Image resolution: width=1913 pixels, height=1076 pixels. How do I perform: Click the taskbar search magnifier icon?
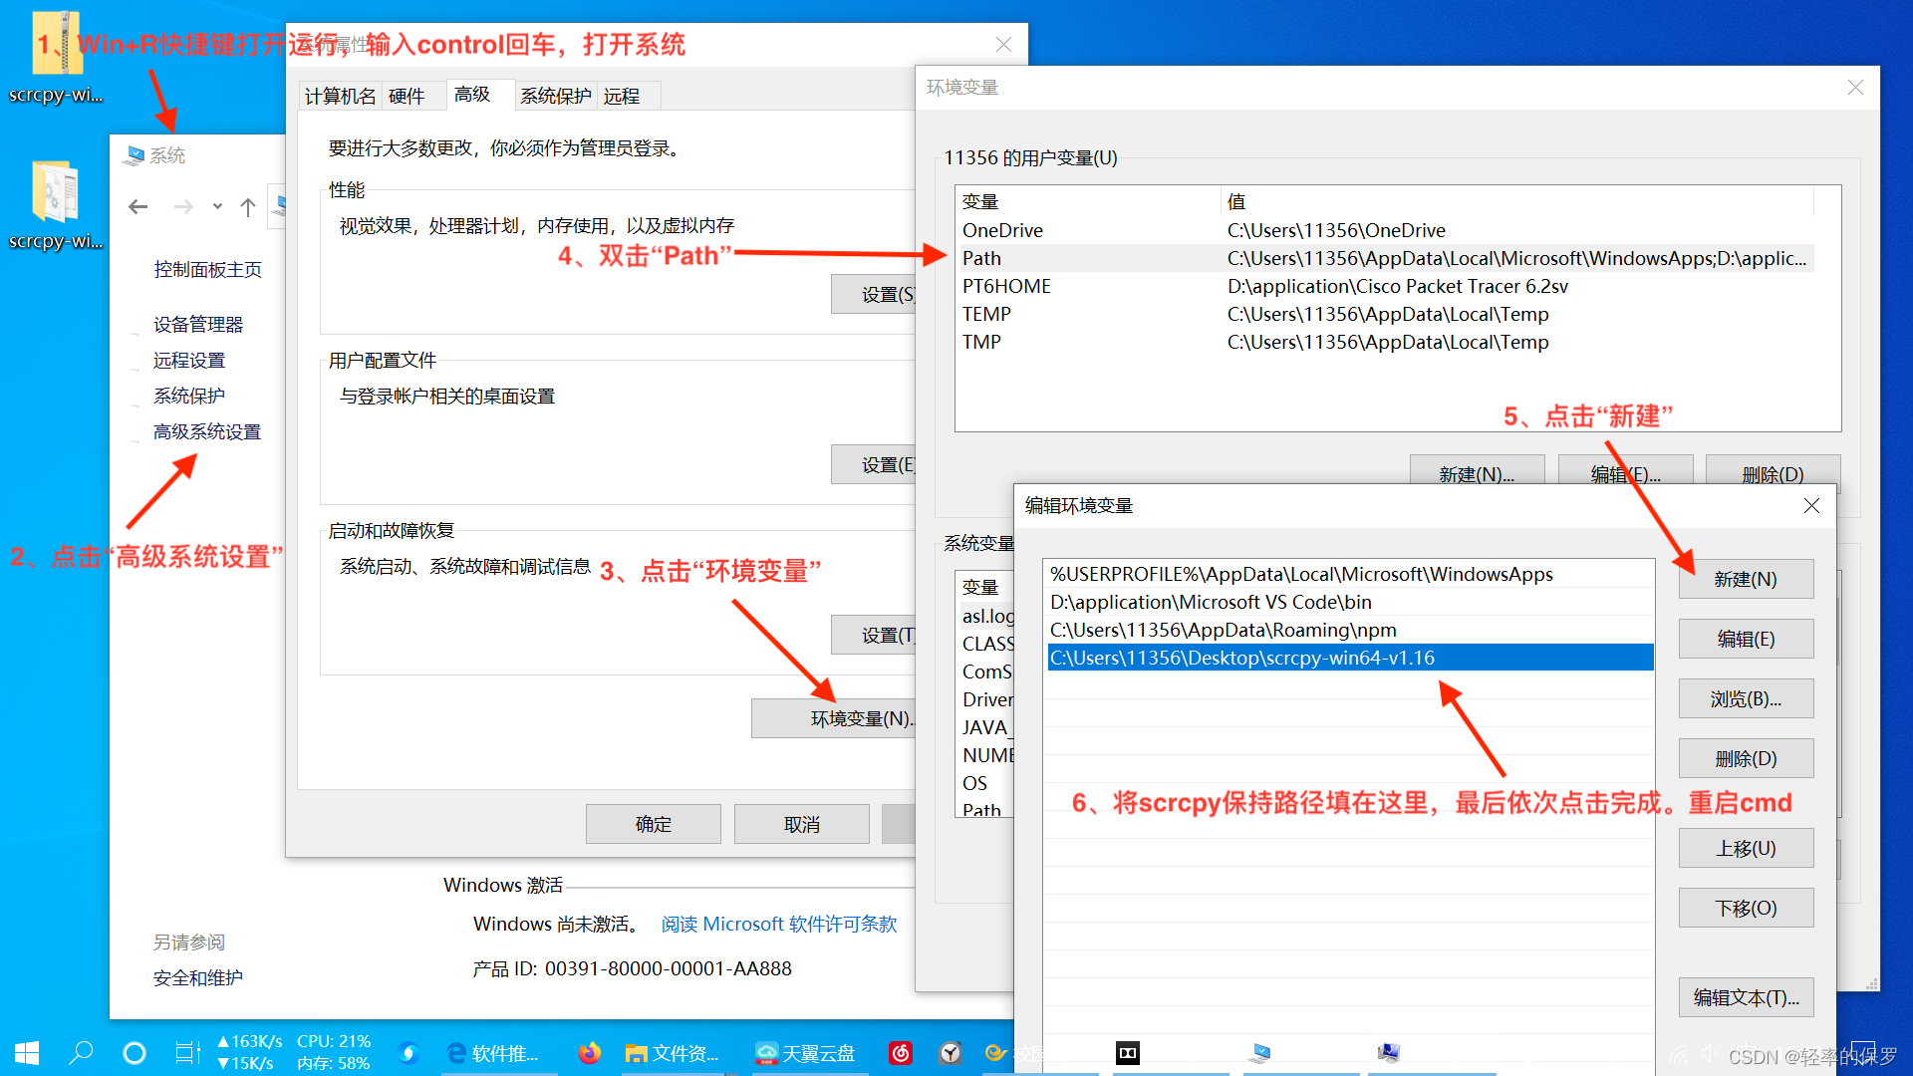coord(81,1053)
